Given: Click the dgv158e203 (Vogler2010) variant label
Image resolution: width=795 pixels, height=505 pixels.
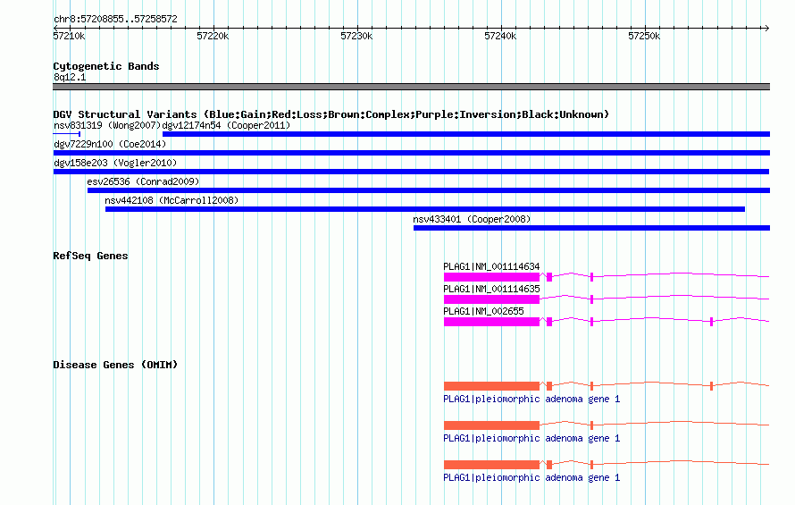Looking at the screenshot, I should tap(115, 163).
